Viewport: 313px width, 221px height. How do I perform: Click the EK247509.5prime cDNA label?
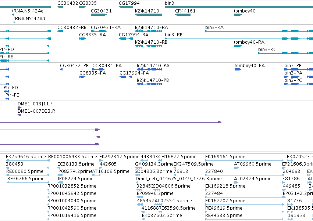193,164
